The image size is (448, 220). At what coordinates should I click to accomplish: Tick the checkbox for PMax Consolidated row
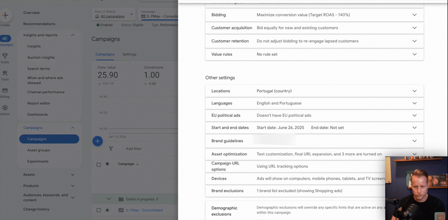click(98, 210)
